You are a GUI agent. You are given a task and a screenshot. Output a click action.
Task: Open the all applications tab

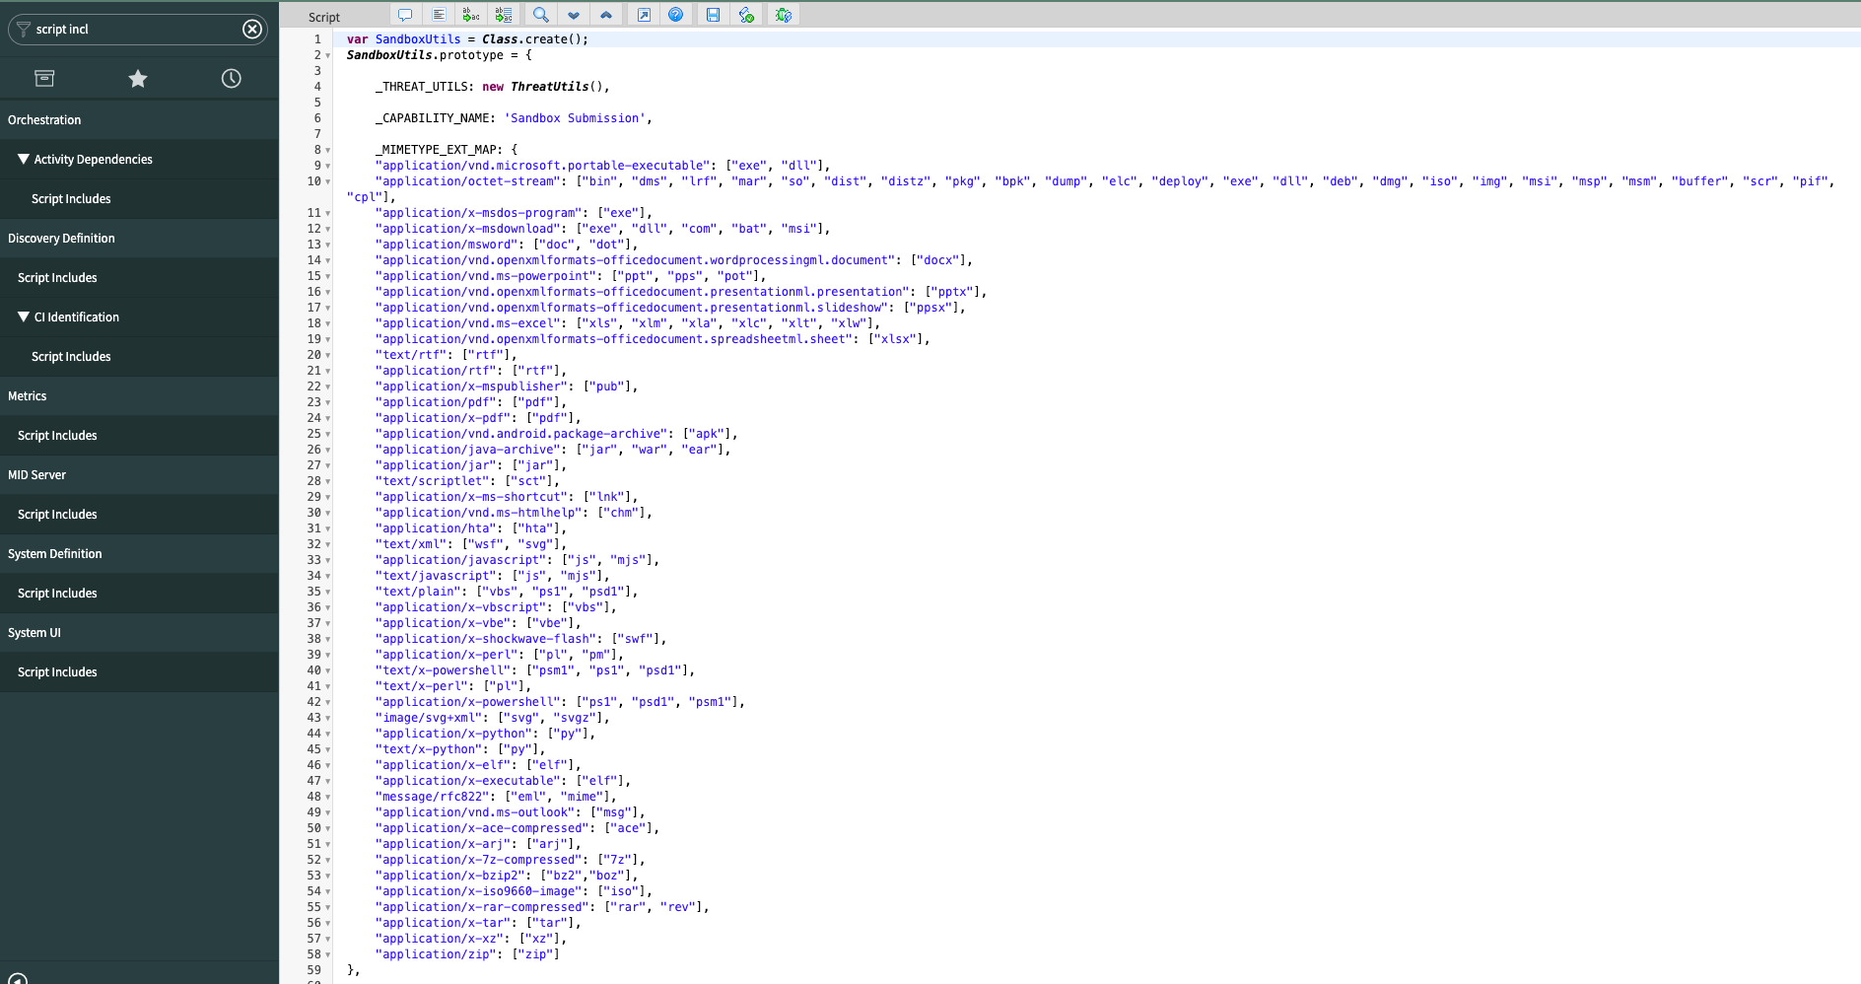(44, 78)
